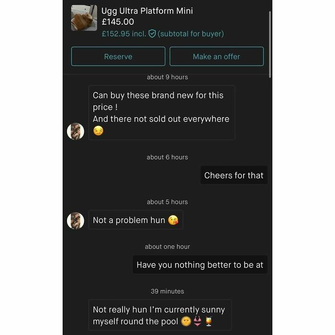335x335 pixels.
Task: Select the Can buy these brand new message
Action: (162, 112)
